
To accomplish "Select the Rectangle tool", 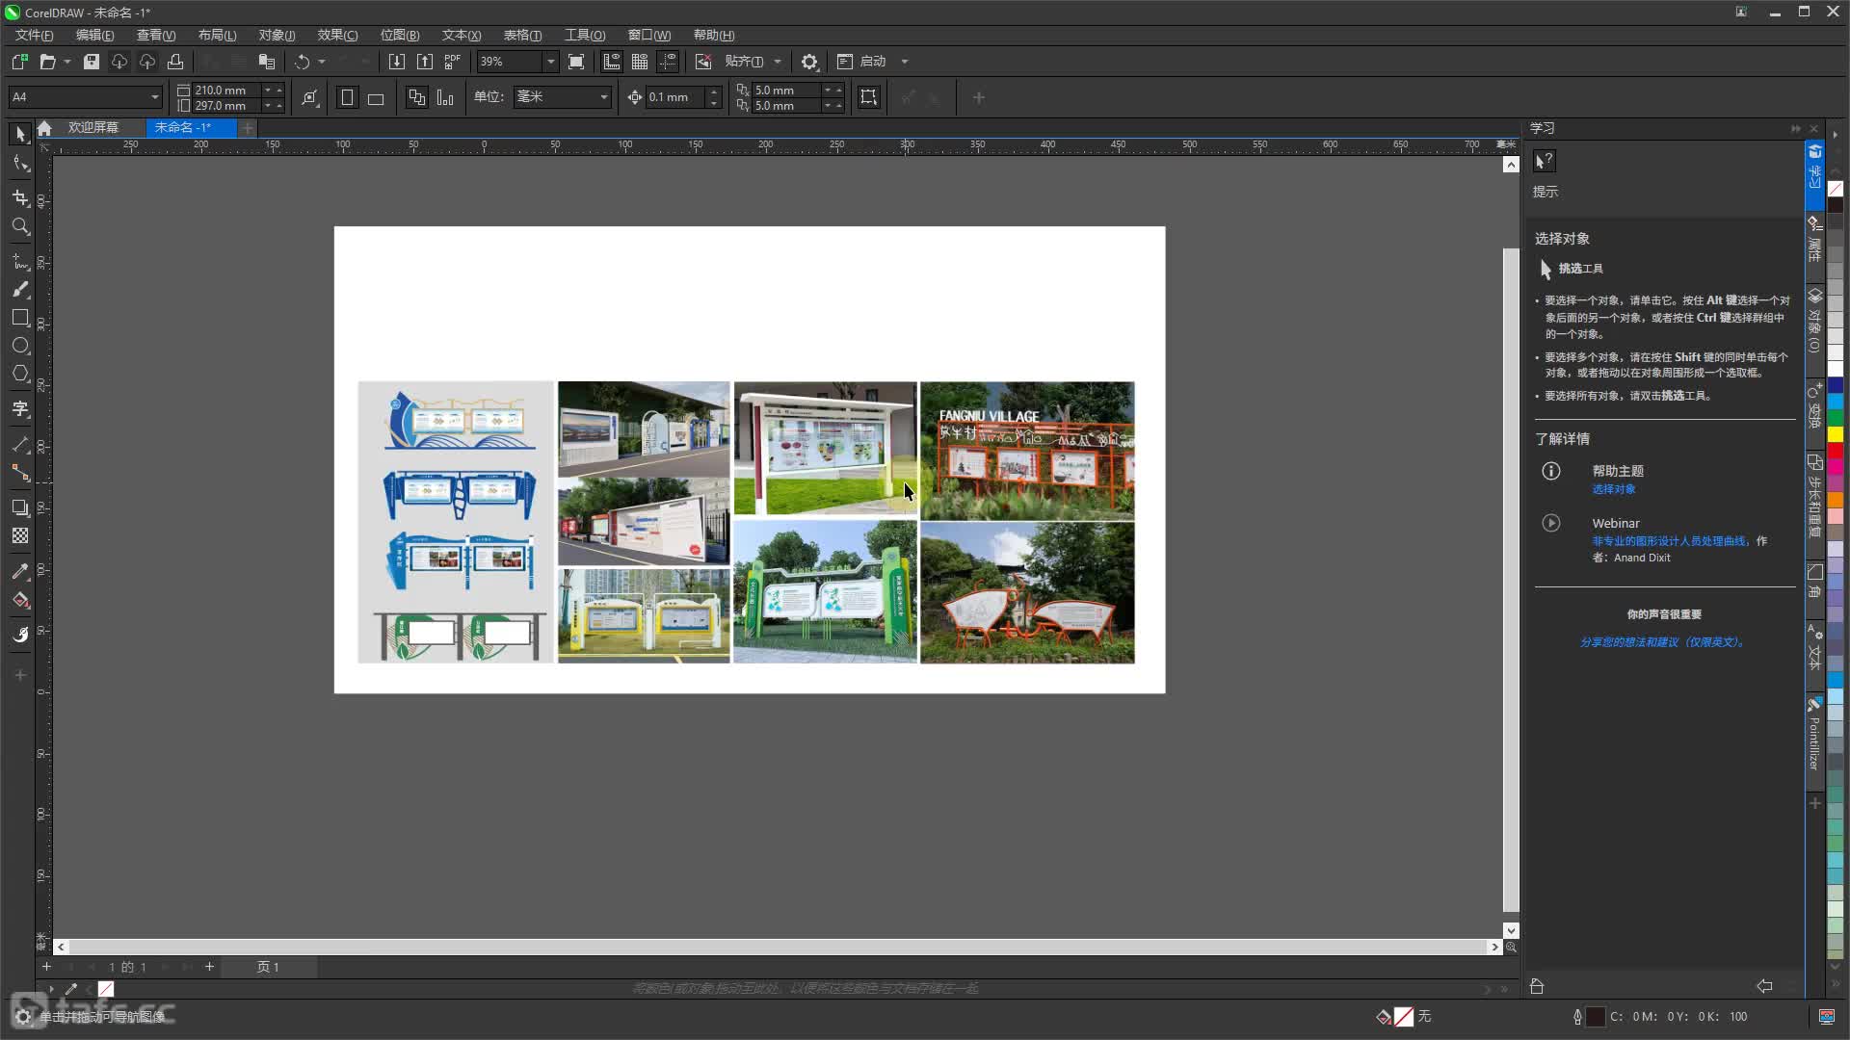I will pos(20,318).
